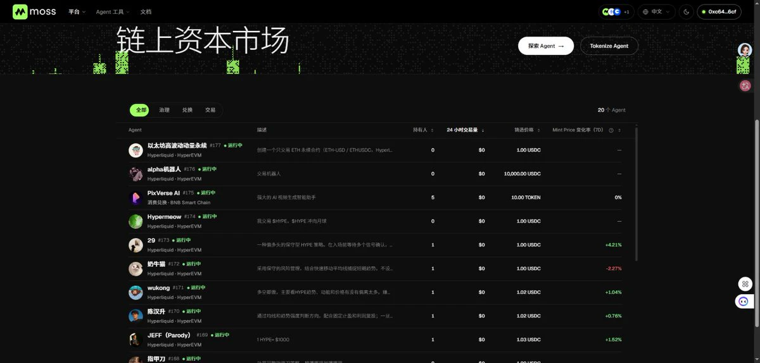This screenshot has width=760, height=363.
Task: Sort by 24 小时交易量 column
Action: (465, 130)
